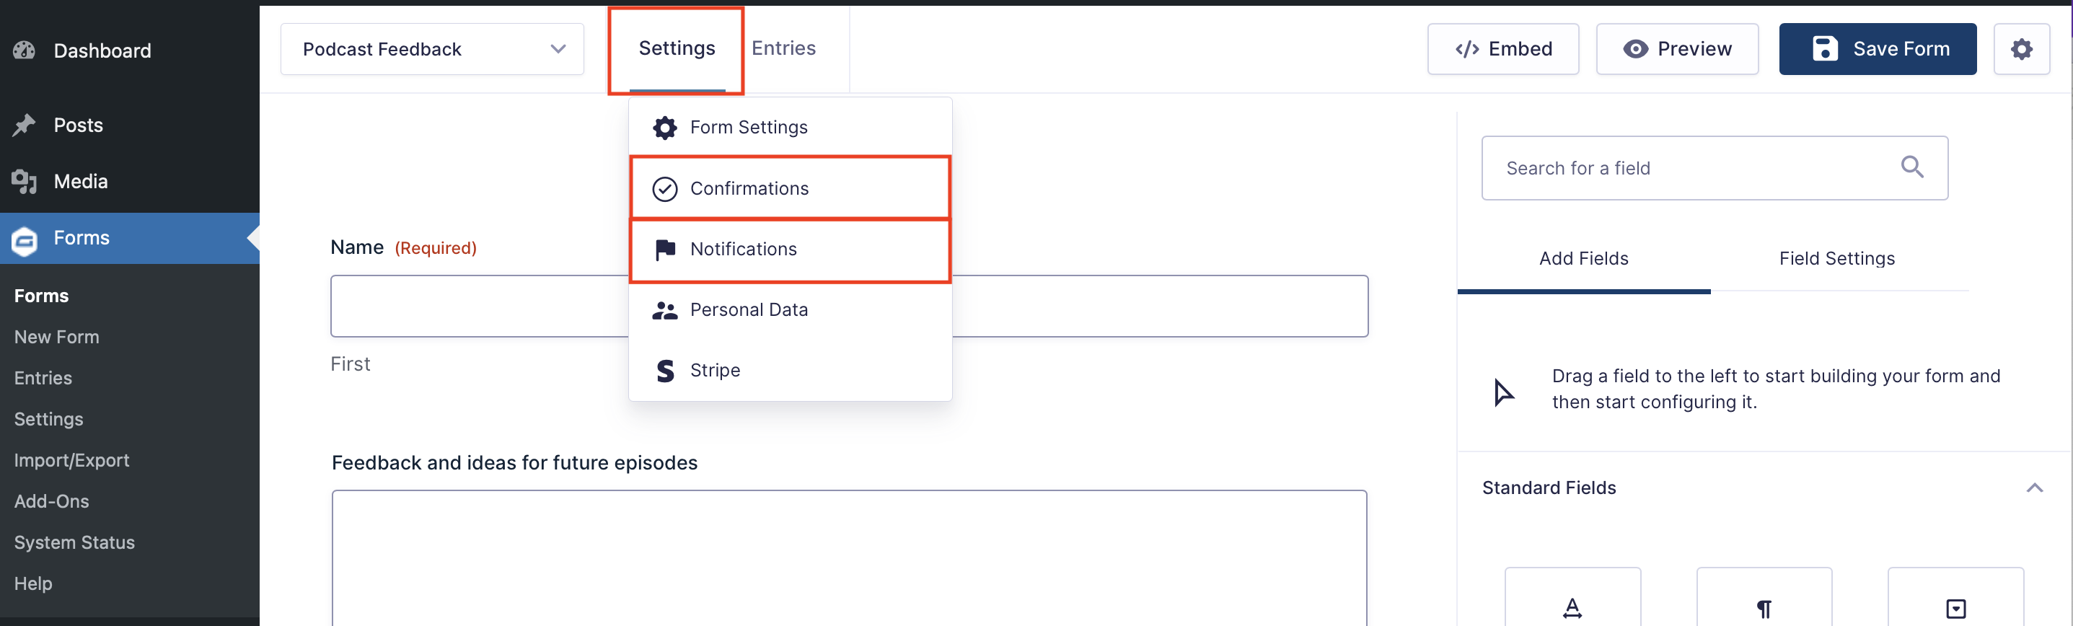Choose Confirmations from the Settings menu

[791, 188]
